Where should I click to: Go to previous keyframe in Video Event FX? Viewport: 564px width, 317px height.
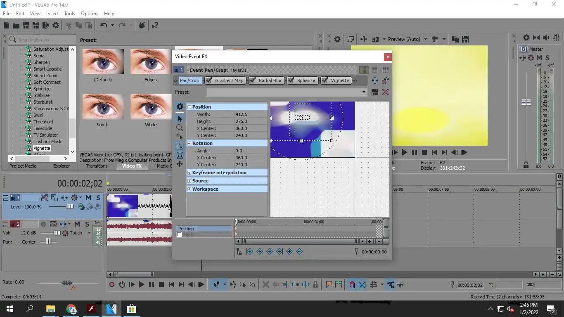(260, 251)
